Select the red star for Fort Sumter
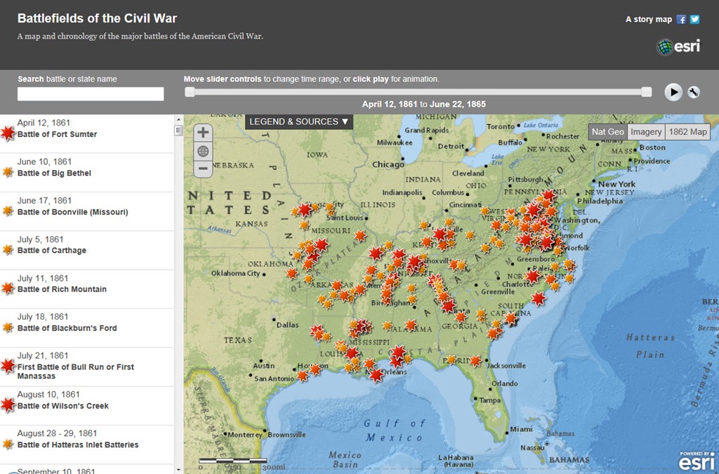The height and width of the screenshot is (474, 719). pos(8,133)
